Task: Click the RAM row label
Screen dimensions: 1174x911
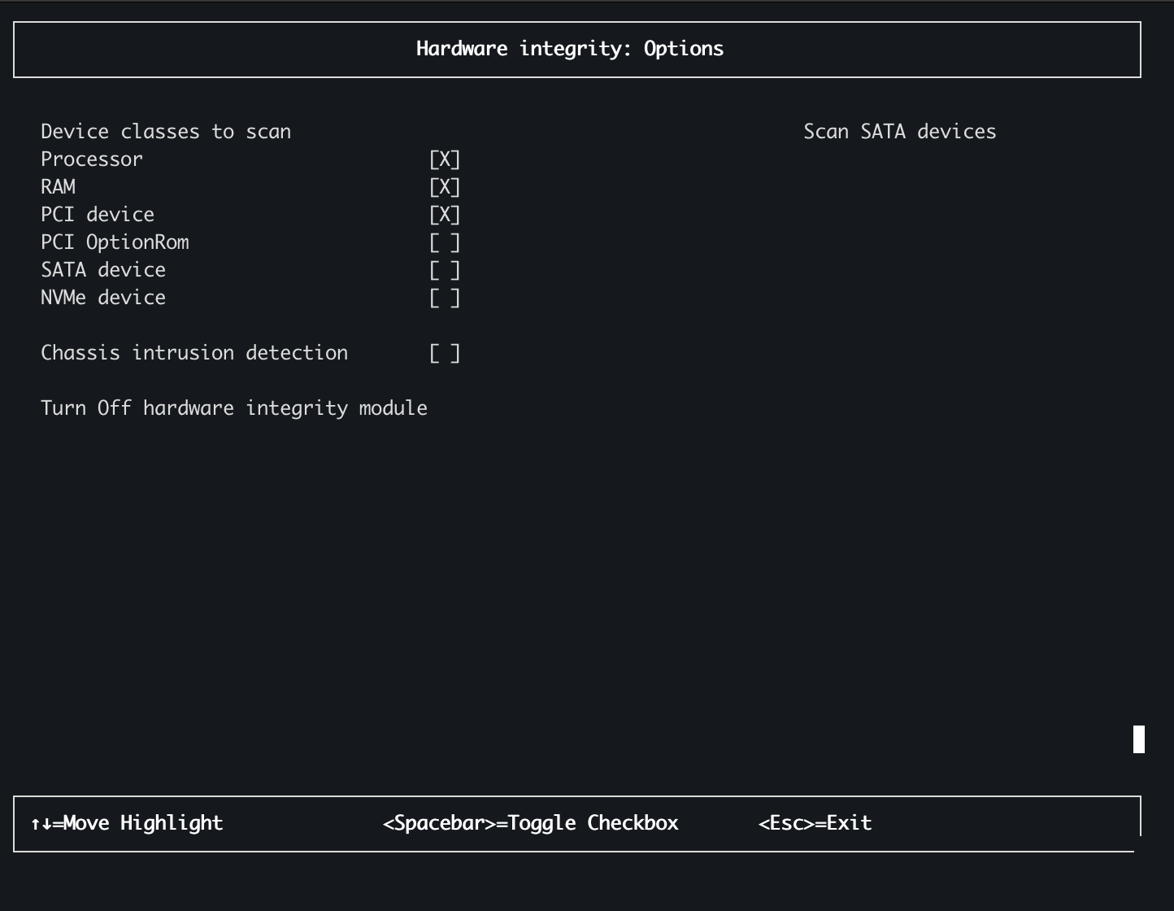Action: click(x=59, y=187)
